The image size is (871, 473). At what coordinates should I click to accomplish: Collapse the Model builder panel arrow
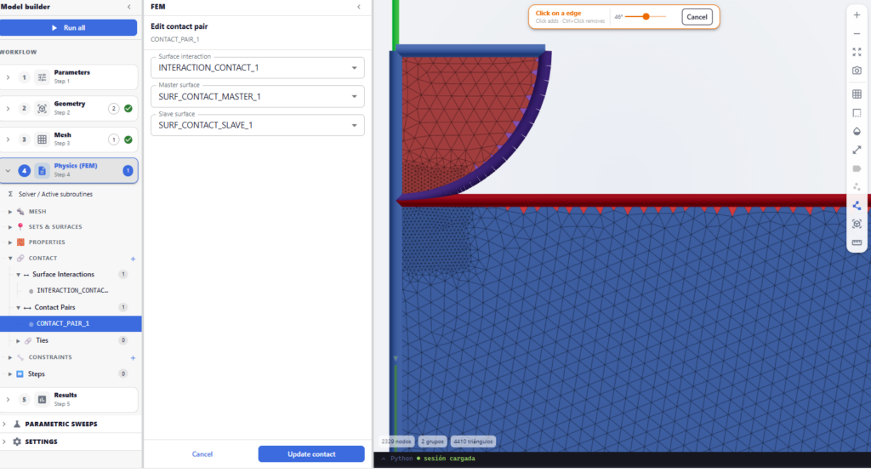coord(129,7)
